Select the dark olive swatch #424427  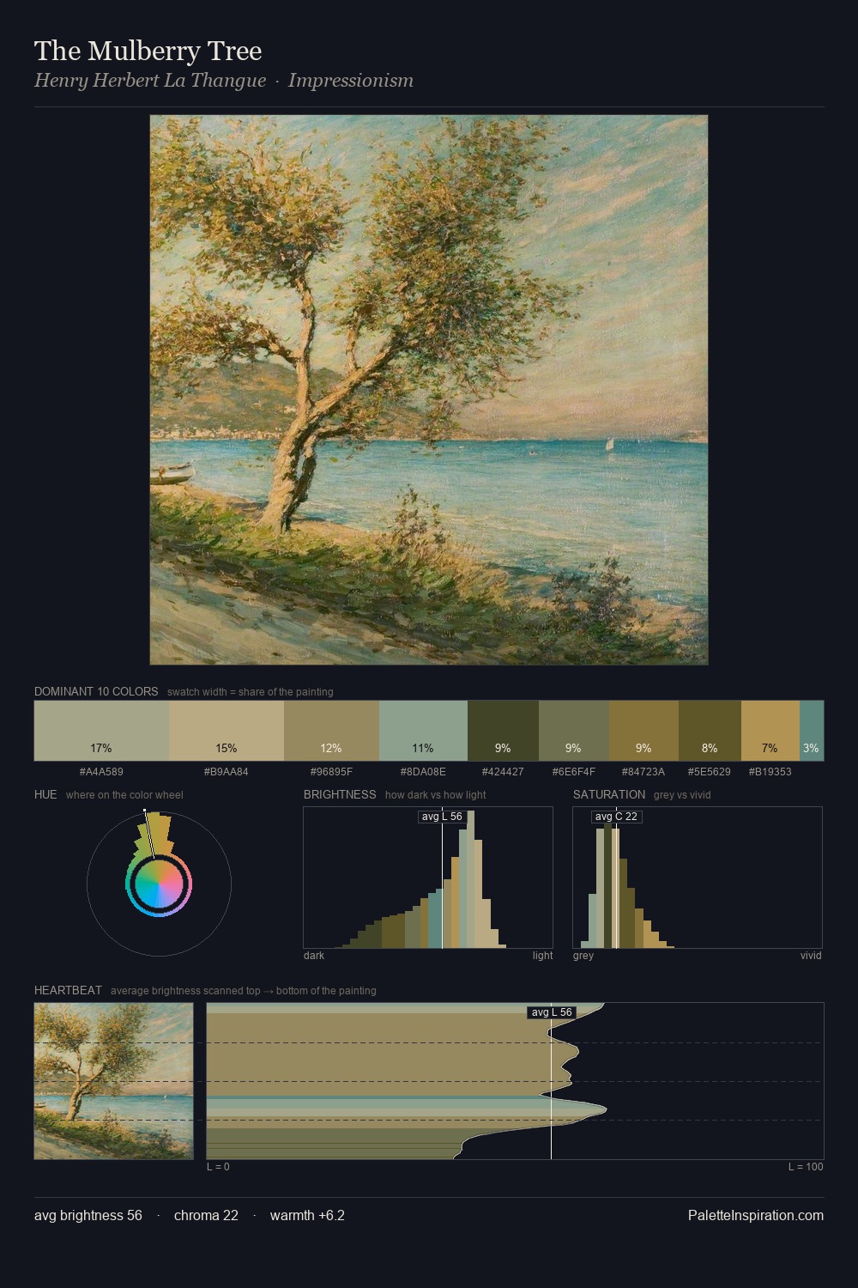(503, 731)
